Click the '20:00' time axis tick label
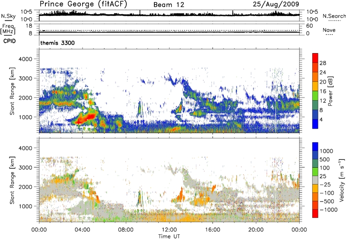The height and width of the screenshot is (239, 346). click(x=256, y=230)
